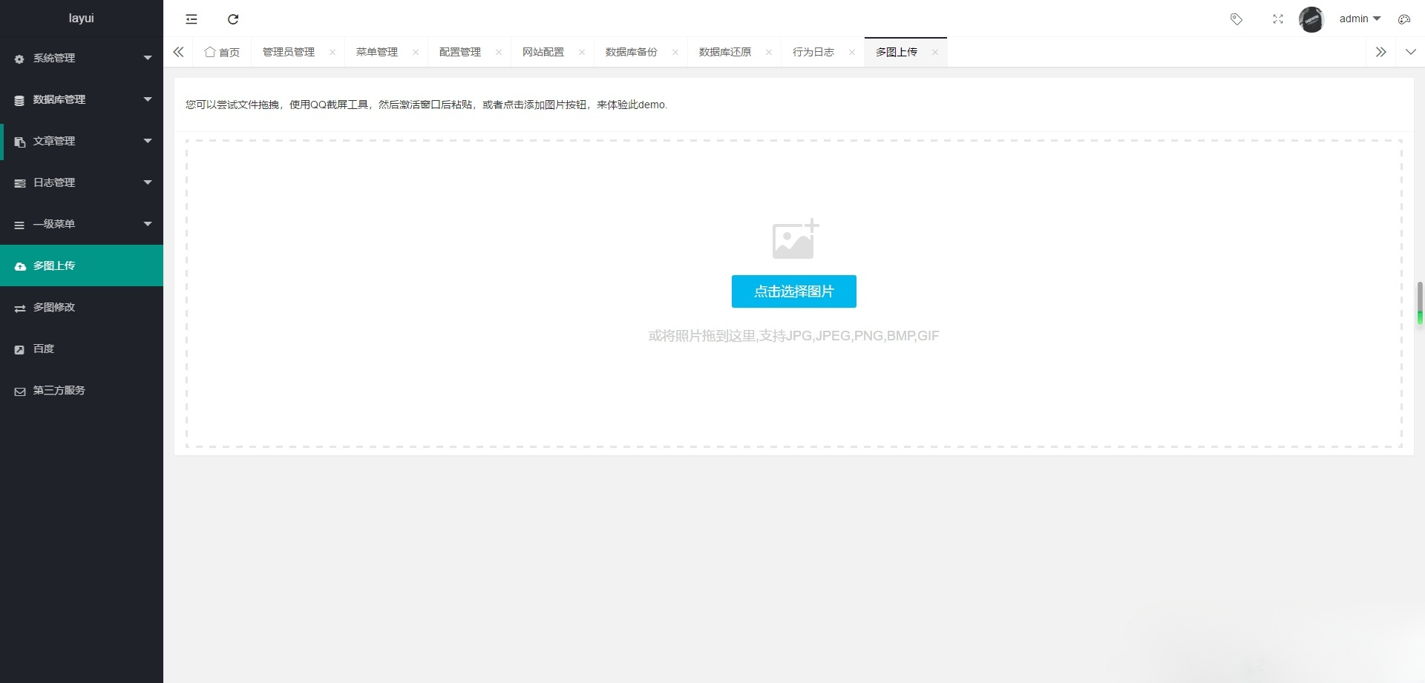Open the tabs list dropdown arrow
The image size is (1425, 683).
tap(1411, 52)
